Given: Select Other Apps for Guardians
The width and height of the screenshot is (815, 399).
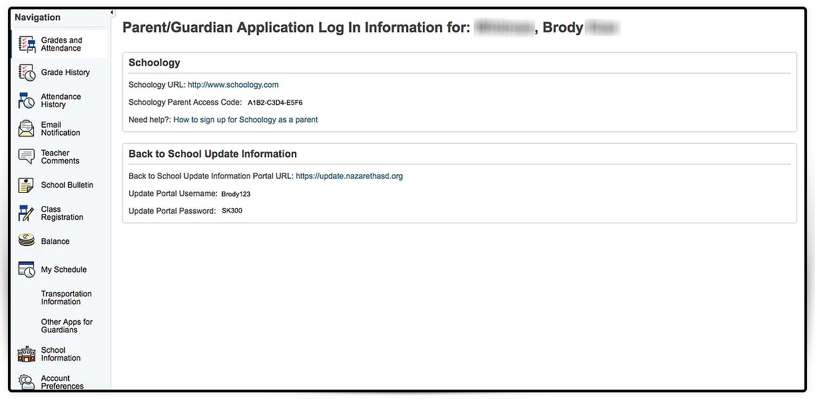Looking at the screenshot, I should pos(67,326).
